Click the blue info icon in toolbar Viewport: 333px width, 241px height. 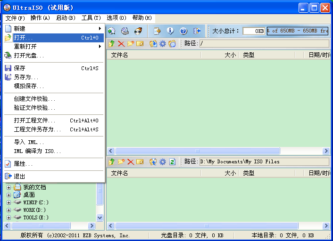[170, 31]
